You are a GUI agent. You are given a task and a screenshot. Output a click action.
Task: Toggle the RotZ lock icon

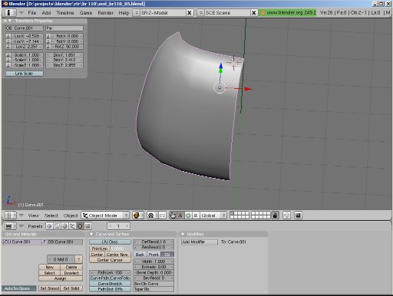pos(48,47)
